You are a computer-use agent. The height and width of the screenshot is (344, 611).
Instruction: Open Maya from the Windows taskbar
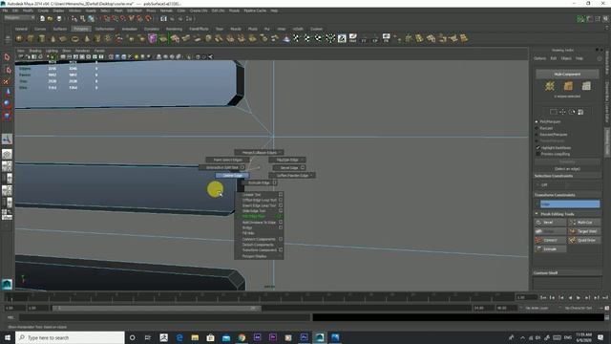[320, 337]
